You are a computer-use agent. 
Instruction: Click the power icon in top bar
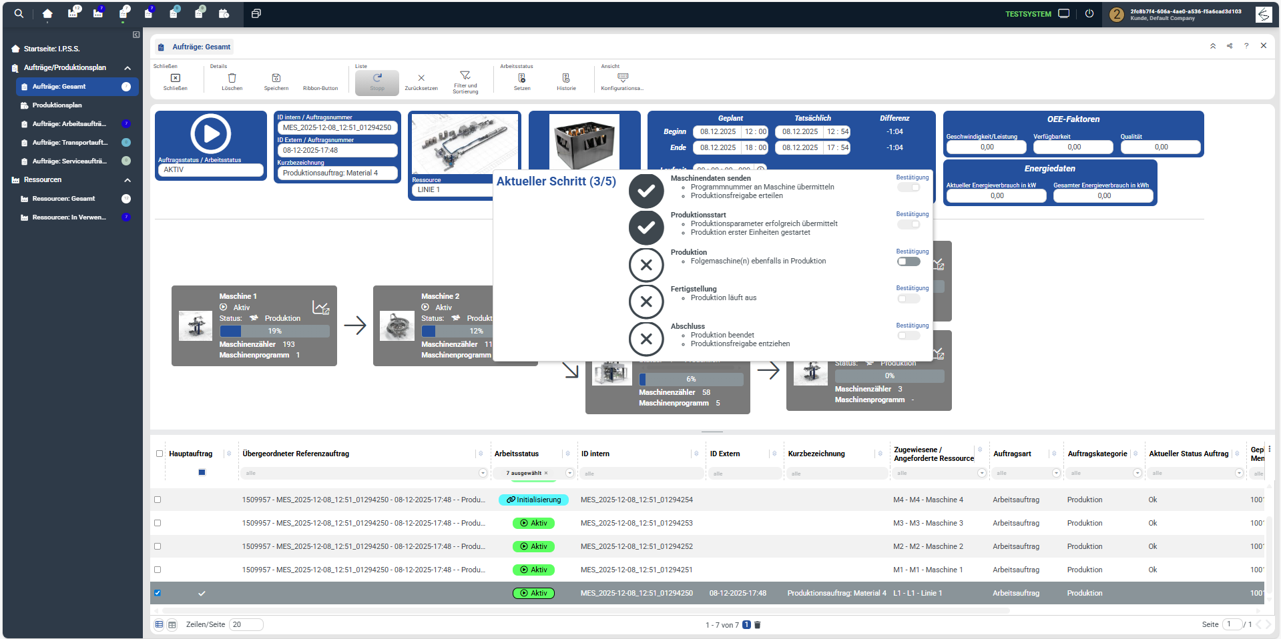pyautogui.click(x=1089, y=13)
